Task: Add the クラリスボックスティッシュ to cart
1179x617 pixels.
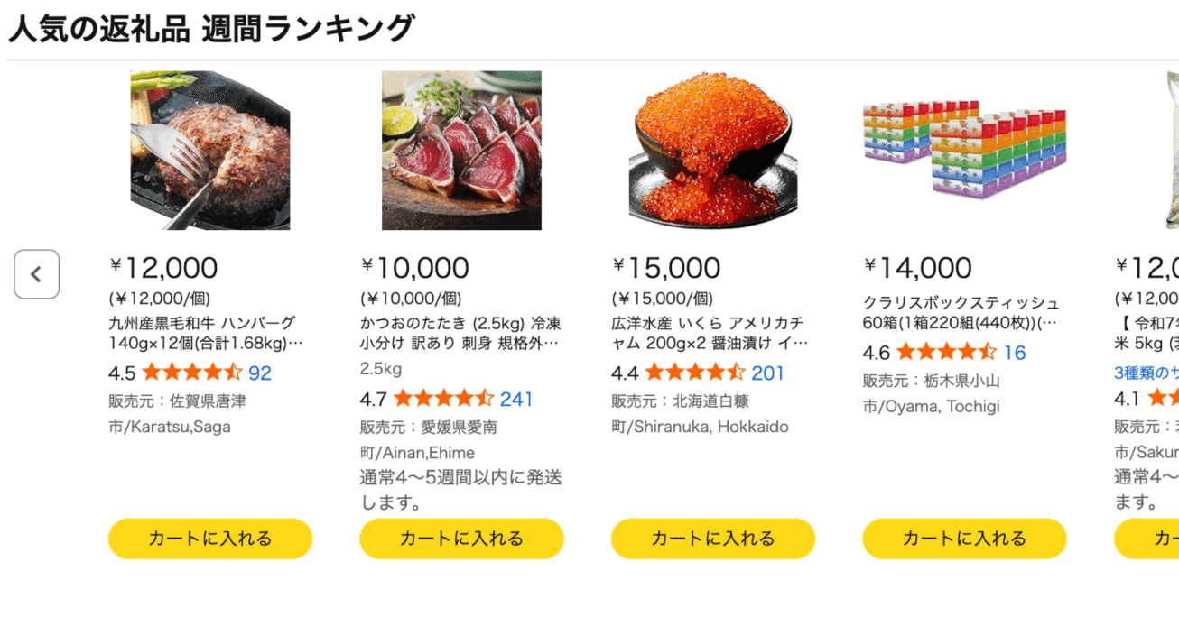Action: [x=963, y=539]
